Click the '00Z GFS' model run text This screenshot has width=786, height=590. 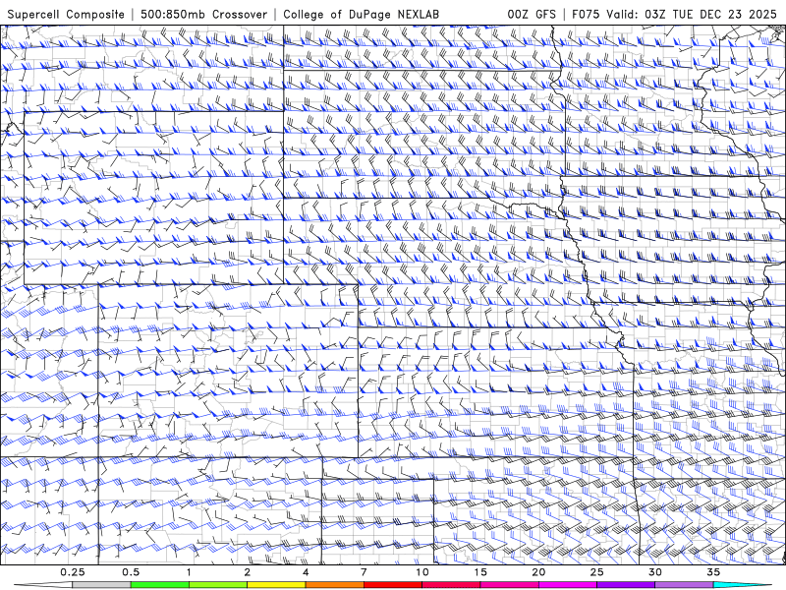click(x=532, y=14)
